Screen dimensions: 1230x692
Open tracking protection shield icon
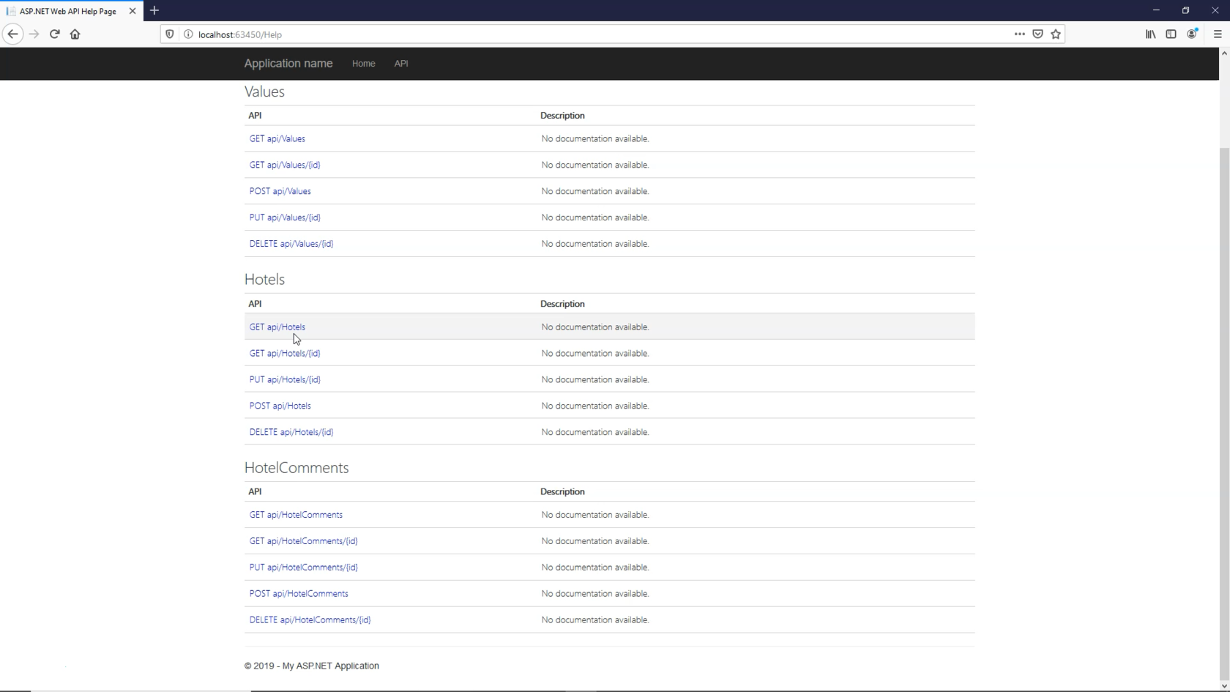(x=170, y=34)
